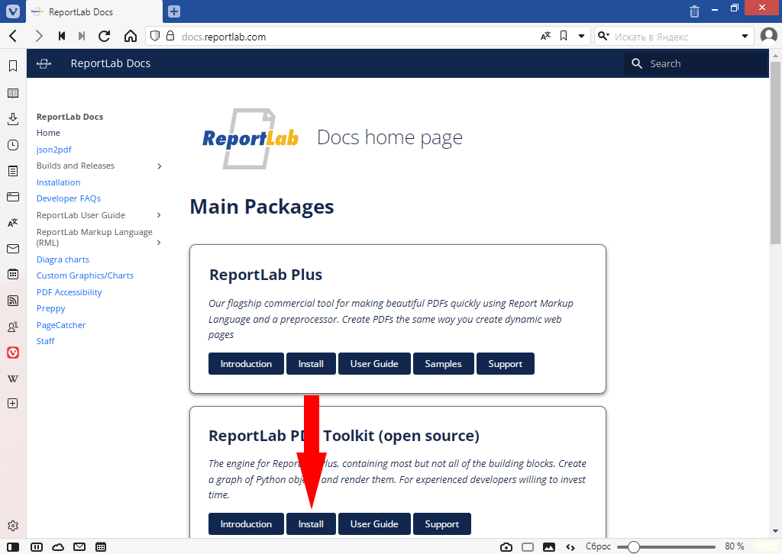The image size is (782, 554).
Task: Expand ReportLab User Guide section
Action: (159, 216)
